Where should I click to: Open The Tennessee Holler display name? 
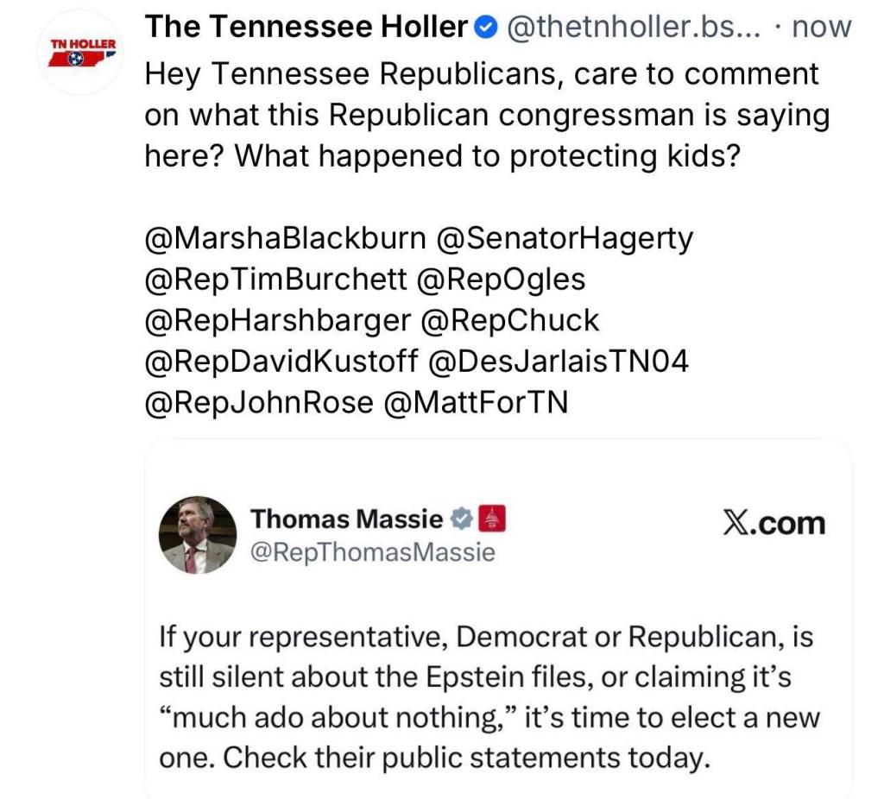pos(306,28)
